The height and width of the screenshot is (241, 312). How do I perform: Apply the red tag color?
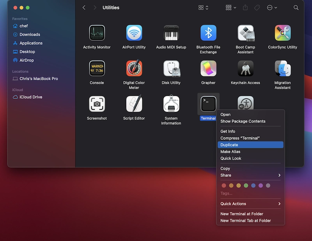224,186
